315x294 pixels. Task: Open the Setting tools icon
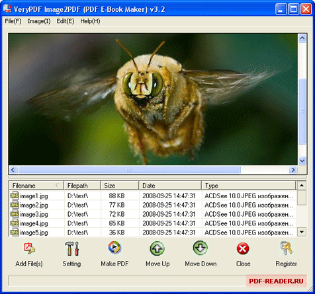[71, 248]
